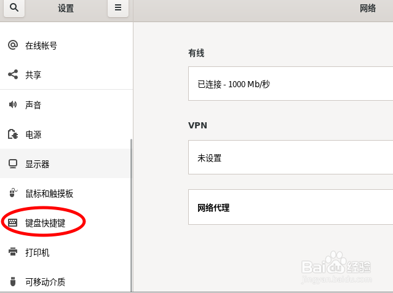Open 可移动介质 settings
The image size is (393, 293).
65,281
